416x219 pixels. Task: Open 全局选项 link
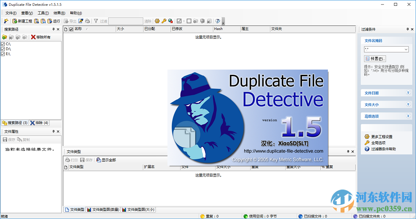point(375,143)
